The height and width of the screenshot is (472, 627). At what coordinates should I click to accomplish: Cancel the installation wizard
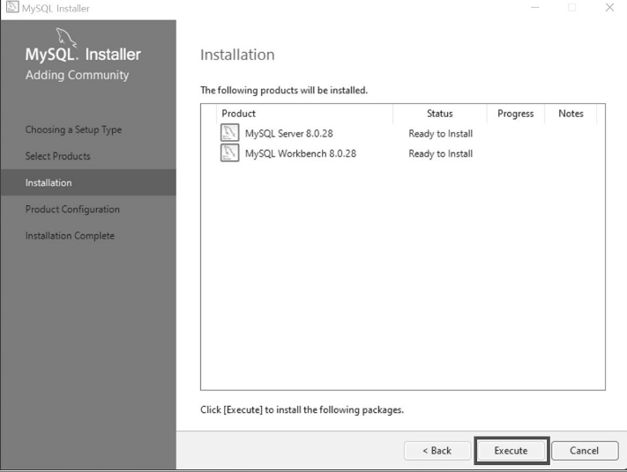pos(585,451)
